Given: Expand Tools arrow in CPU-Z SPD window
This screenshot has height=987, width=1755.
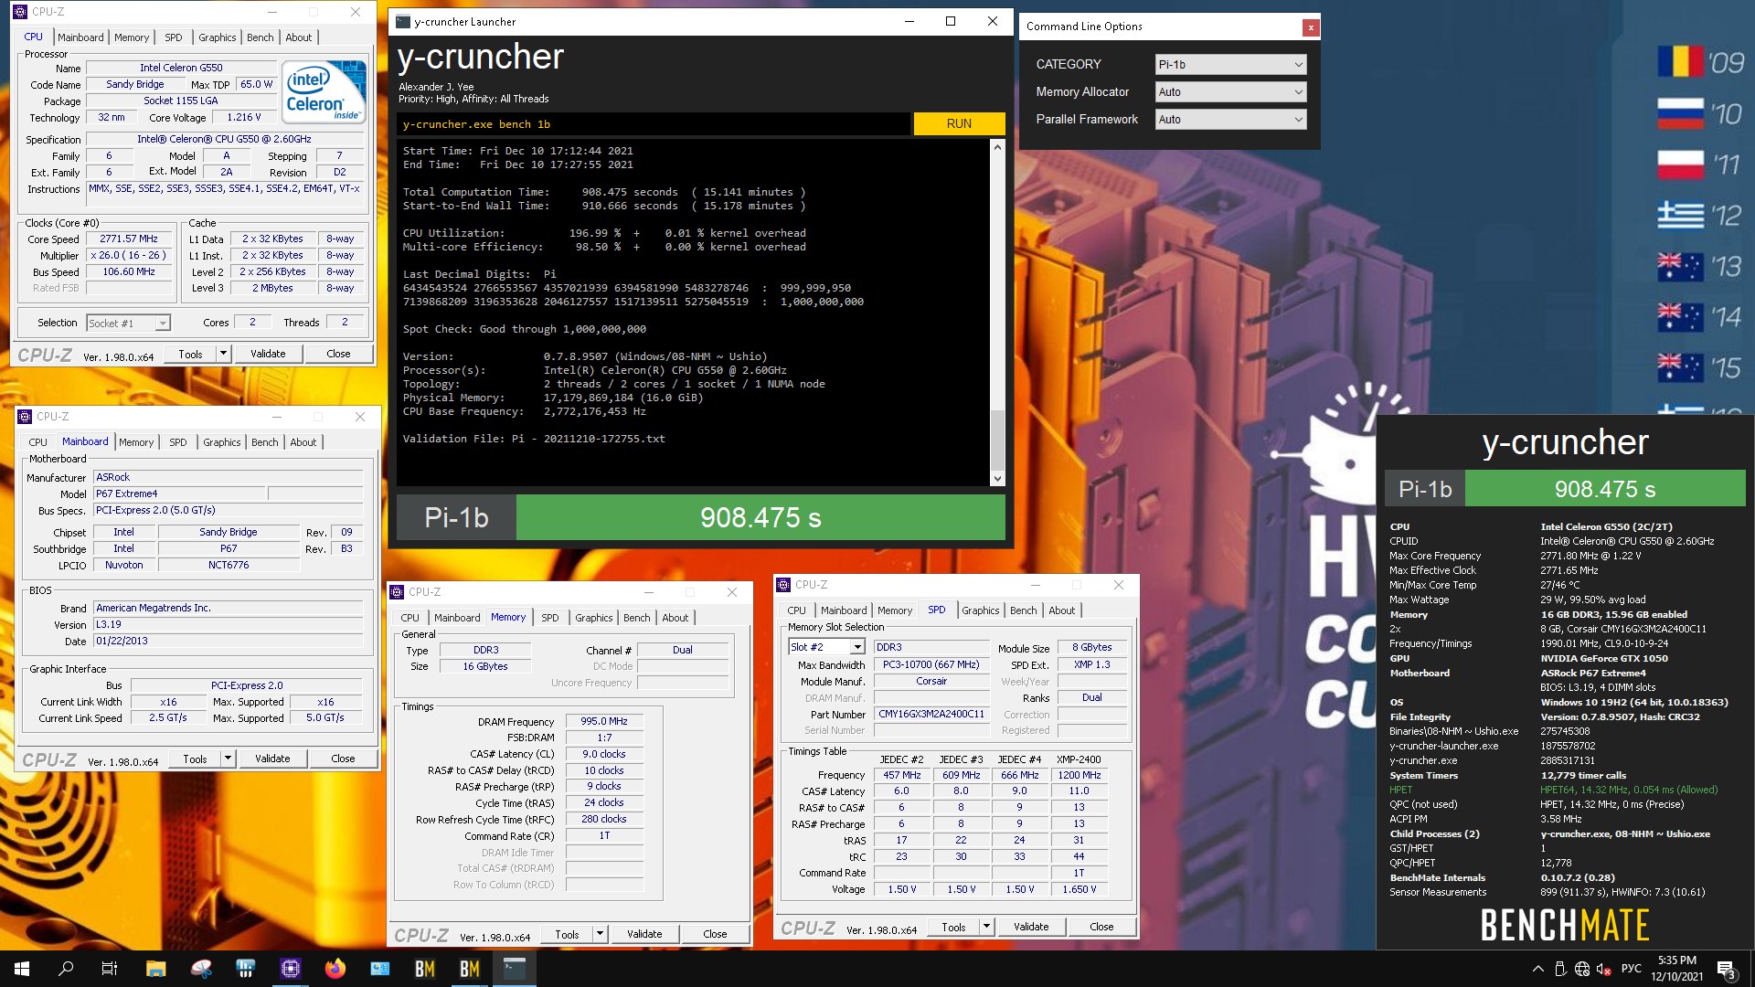Looking at the screenshot, I should [986, 927].
